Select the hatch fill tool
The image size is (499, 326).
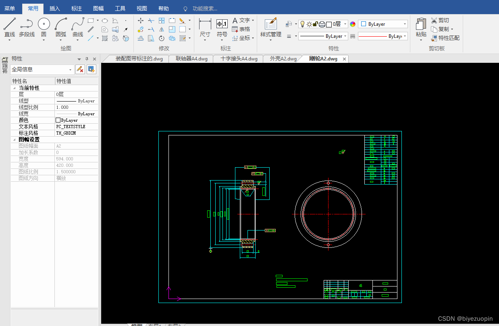[105, 38]
